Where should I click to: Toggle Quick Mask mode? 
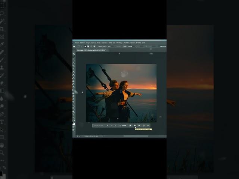(x=74, y=127)
